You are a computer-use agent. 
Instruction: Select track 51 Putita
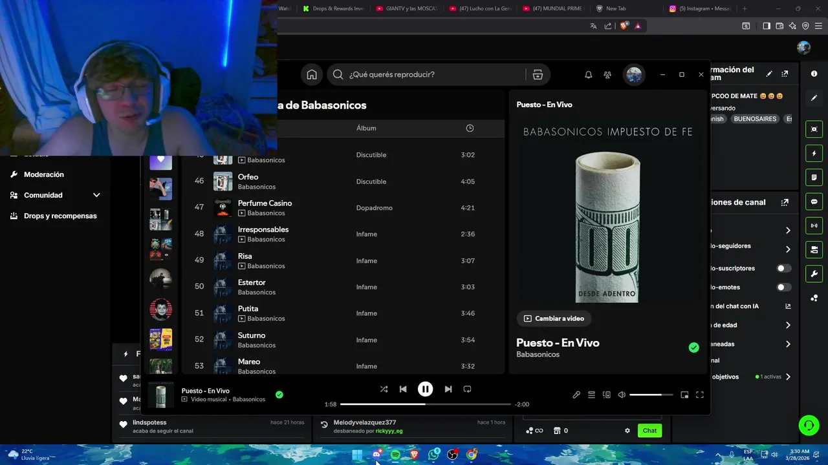(343, 313)
